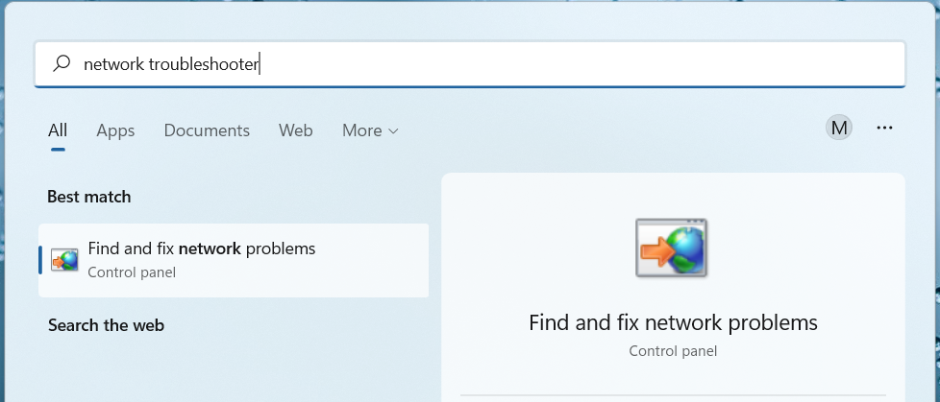Click the small network globe icon in Best match
The height and width of the screenshot is (402, 940).
(64, 260)
